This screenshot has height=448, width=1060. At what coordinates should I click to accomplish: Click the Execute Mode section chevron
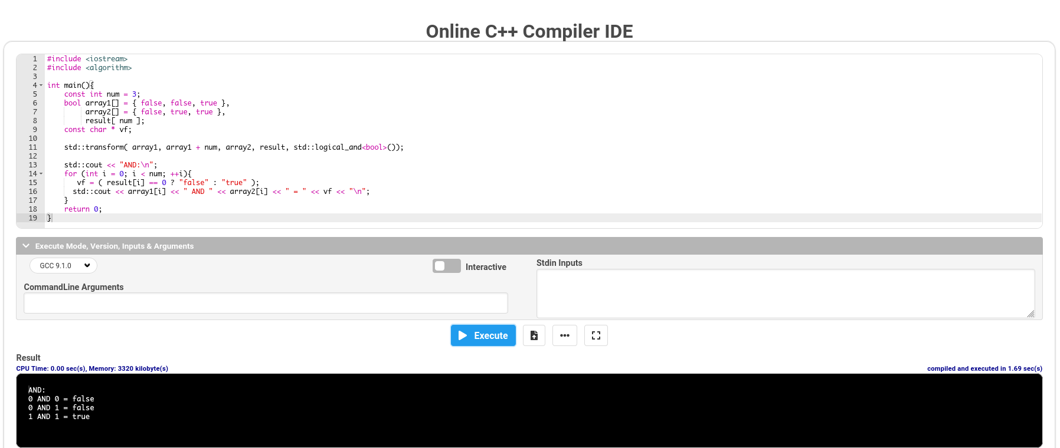pos(26,246)
